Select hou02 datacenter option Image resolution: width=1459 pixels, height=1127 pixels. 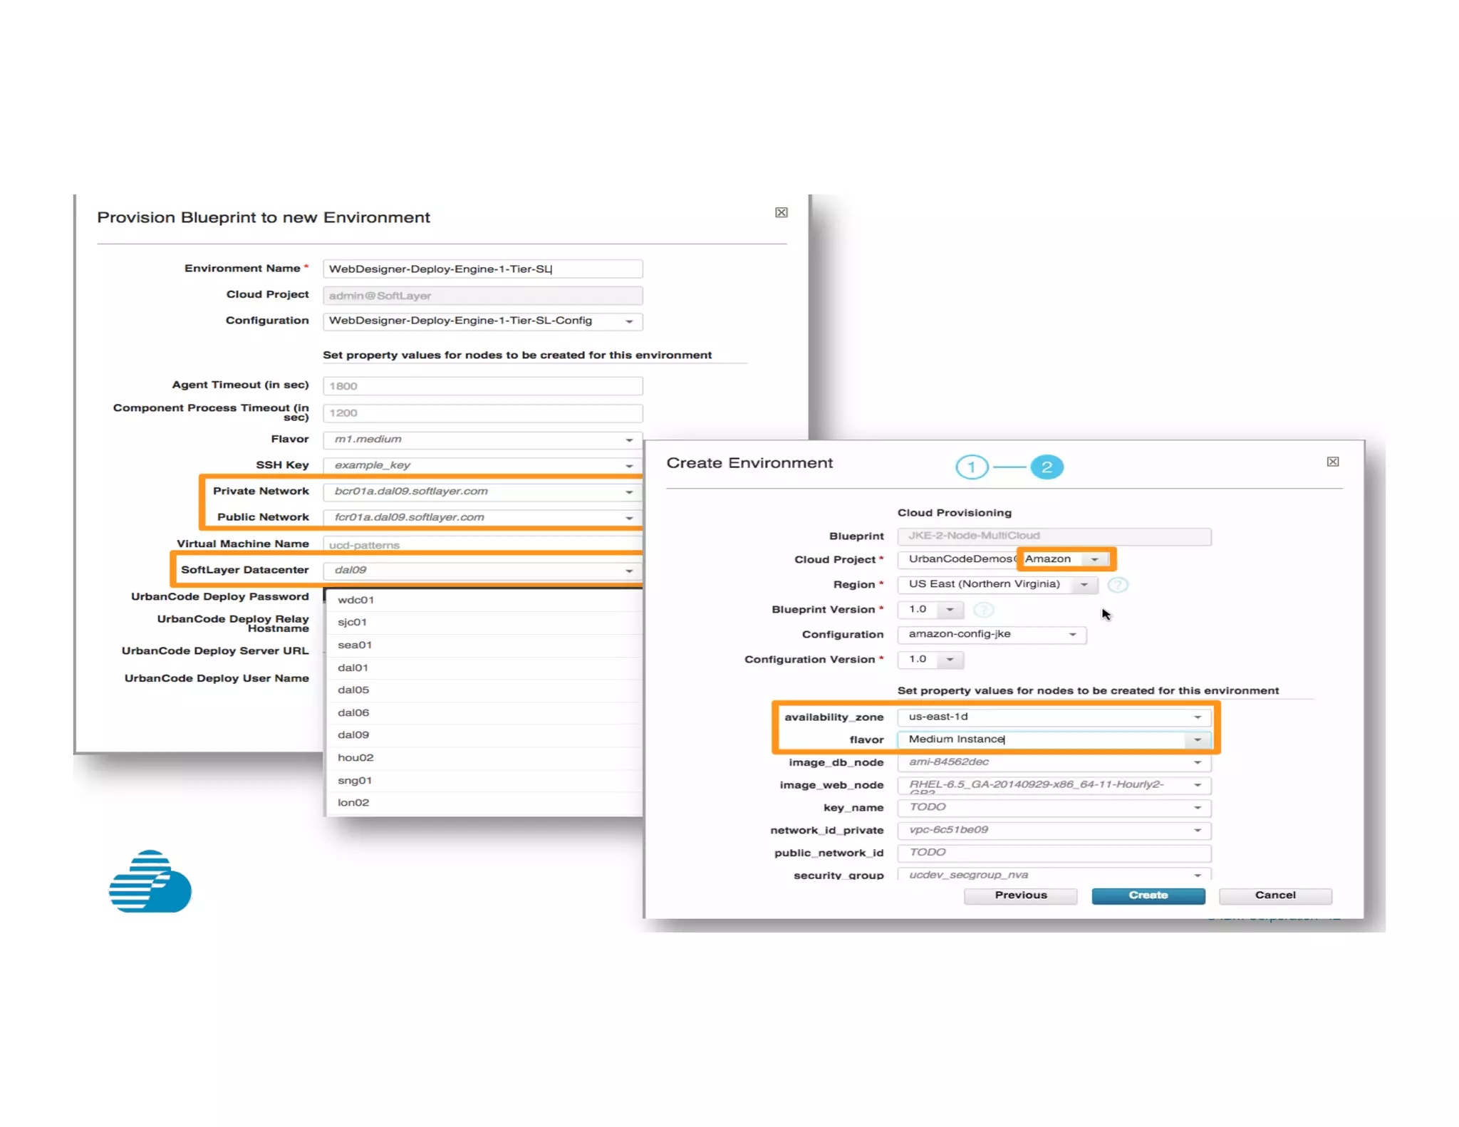click(355, 757)
